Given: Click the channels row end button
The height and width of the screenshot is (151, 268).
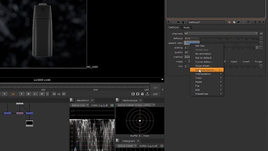Looking at the screenshot, I should pyautogui.click(x=261, y=34).
